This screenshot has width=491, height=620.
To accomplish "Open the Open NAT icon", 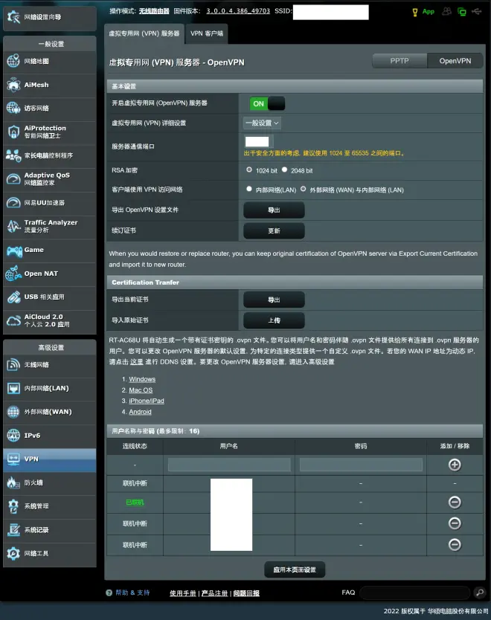I will (x=13, y=274).
